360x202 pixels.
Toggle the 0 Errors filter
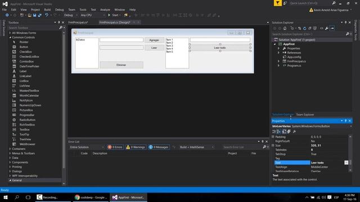point(115,147)
